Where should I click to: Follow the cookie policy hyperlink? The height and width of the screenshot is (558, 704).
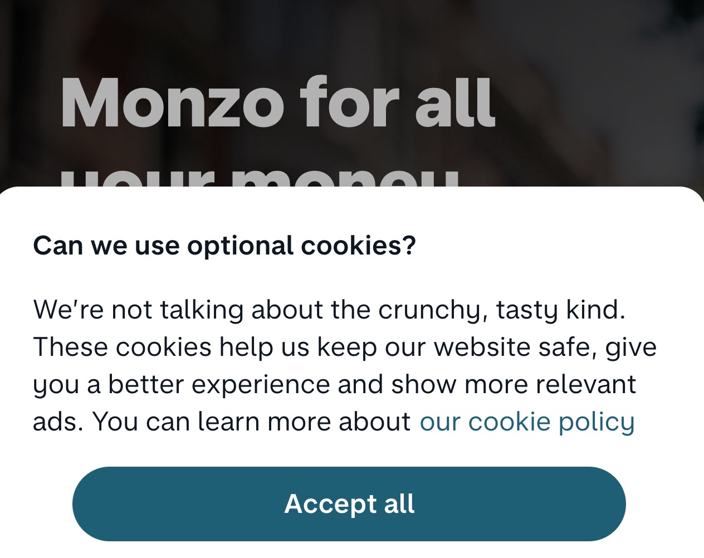527,422
